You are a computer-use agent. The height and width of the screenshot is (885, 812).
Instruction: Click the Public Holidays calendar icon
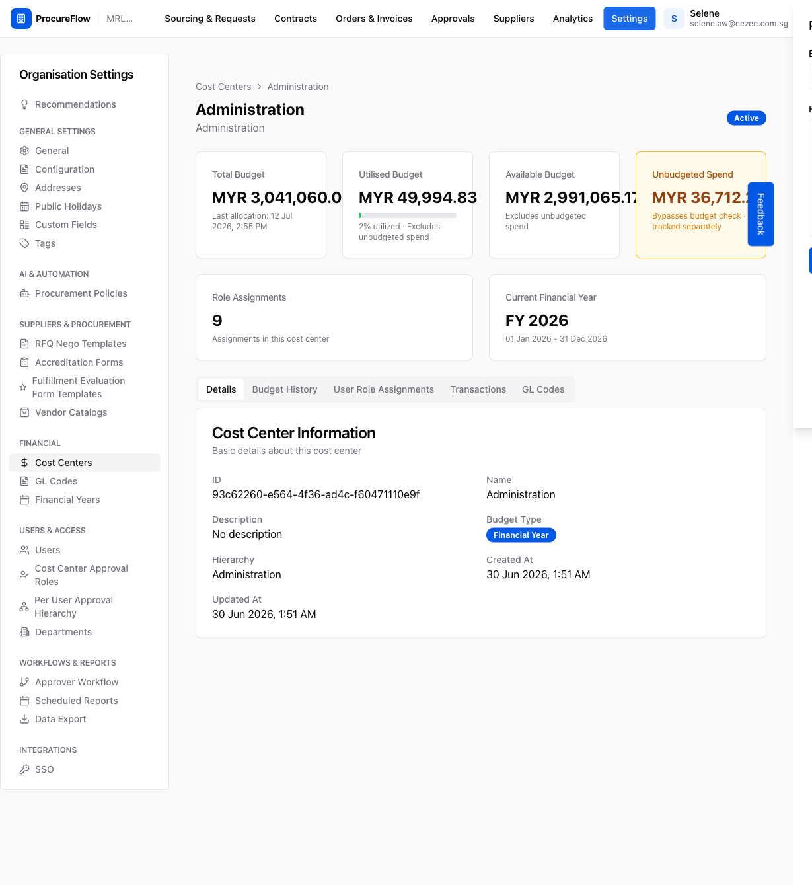point(24,206)
